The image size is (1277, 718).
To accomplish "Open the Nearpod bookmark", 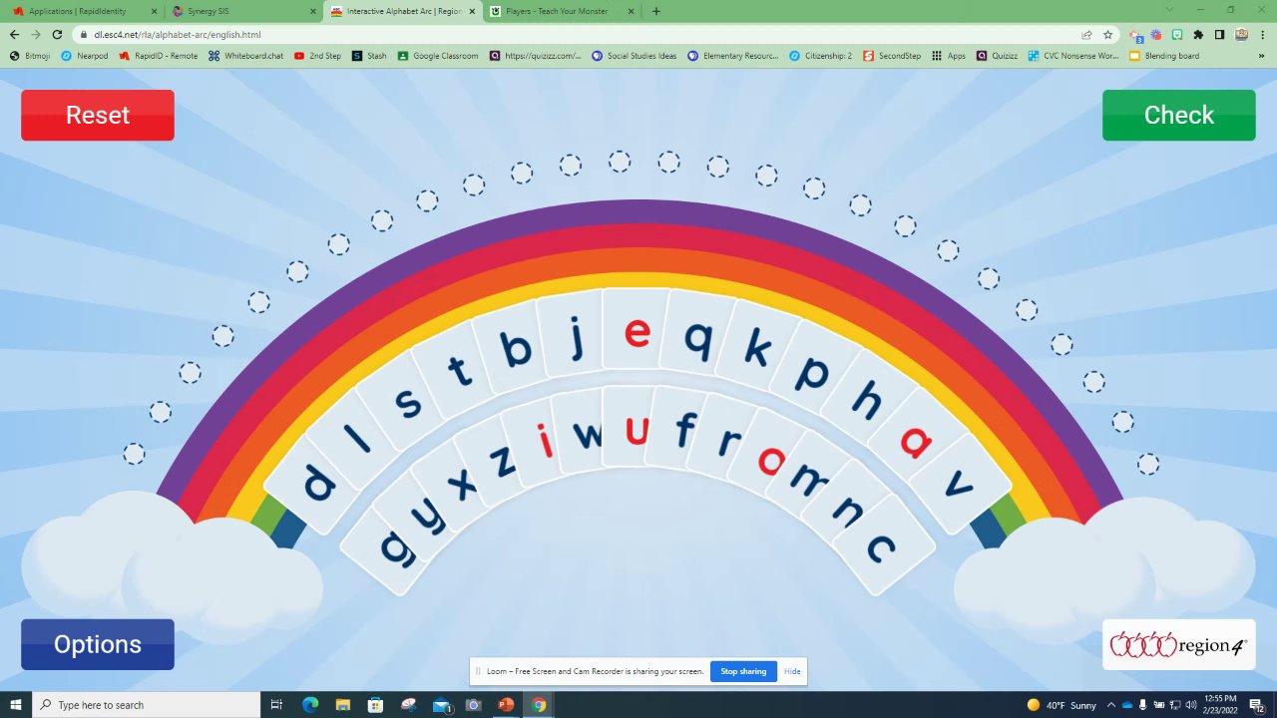I will pos(84,56).
